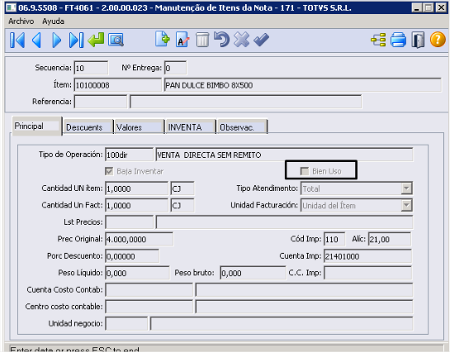
Task: Go to previous record arrow
Action: pyautogui.click(x=36, y=40)
